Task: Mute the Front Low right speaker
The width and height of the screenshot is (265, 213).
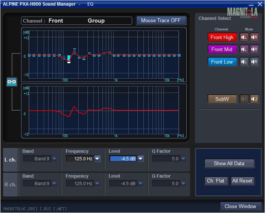Action: 254,62
